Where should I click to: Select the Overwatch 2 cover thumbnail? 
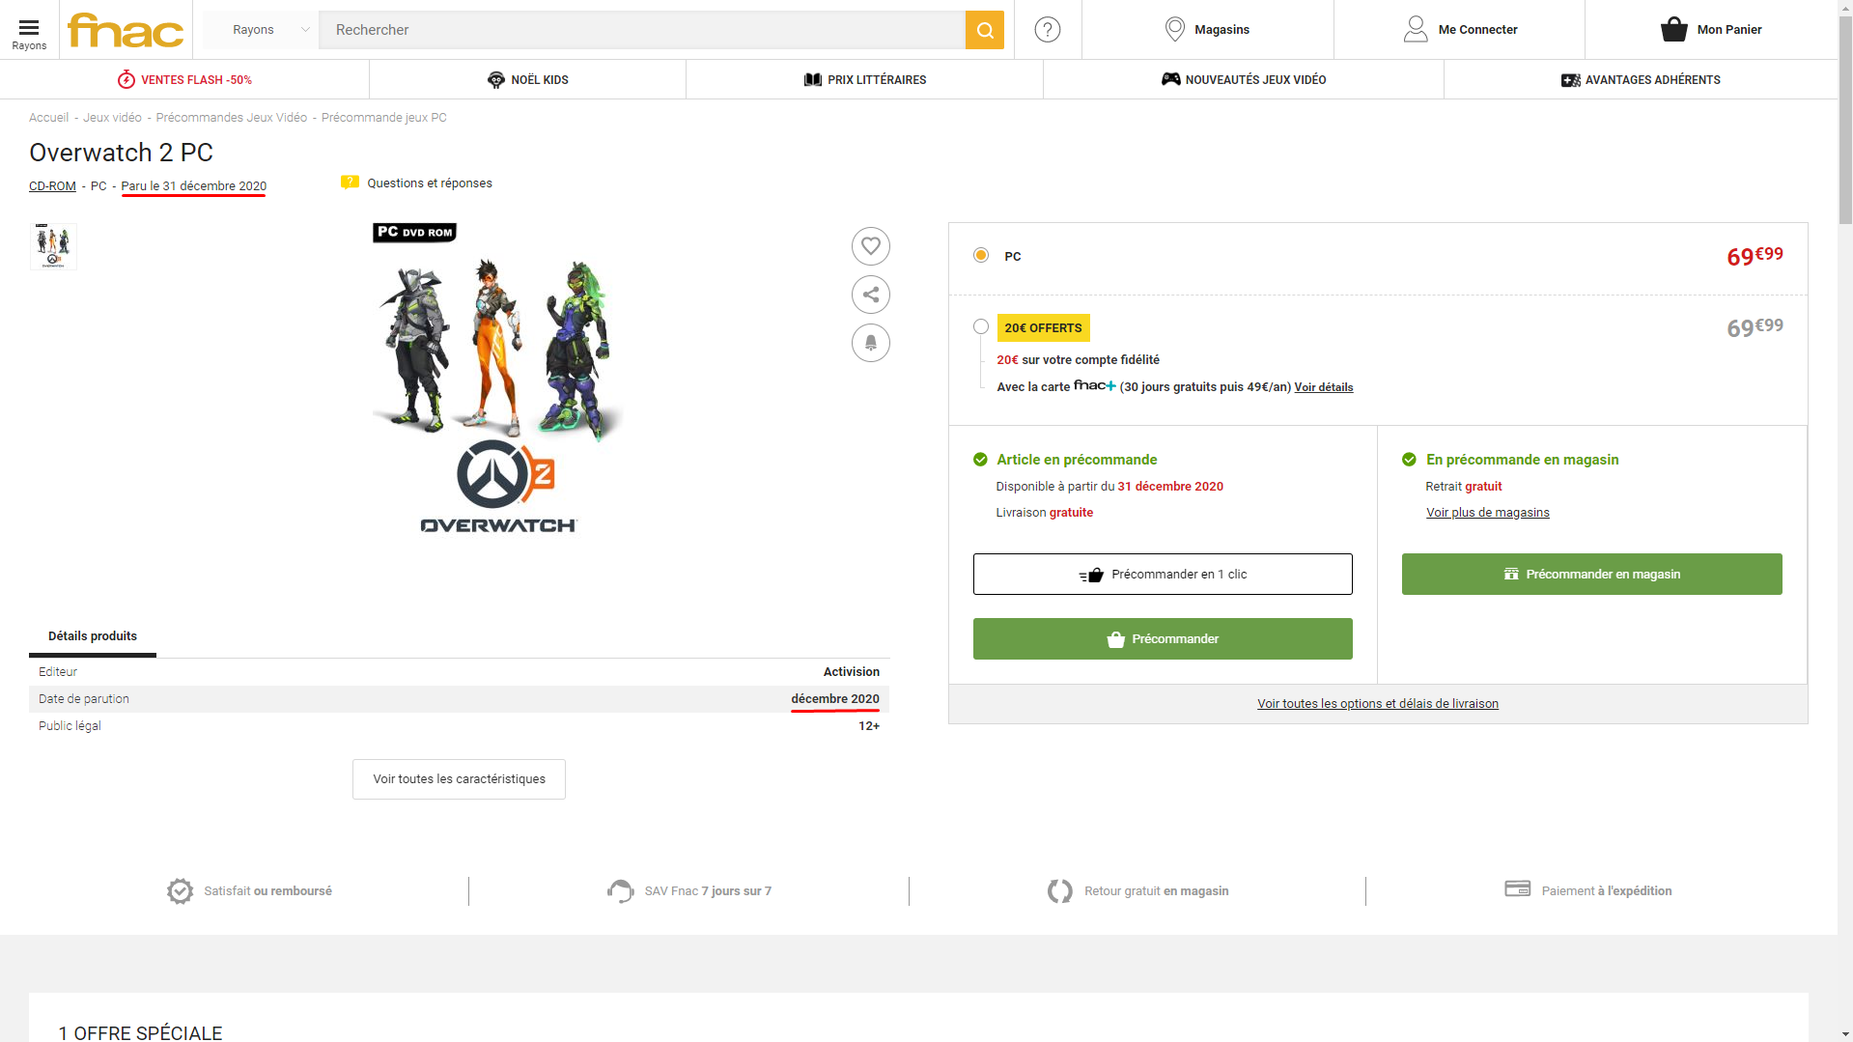(53, 246)
